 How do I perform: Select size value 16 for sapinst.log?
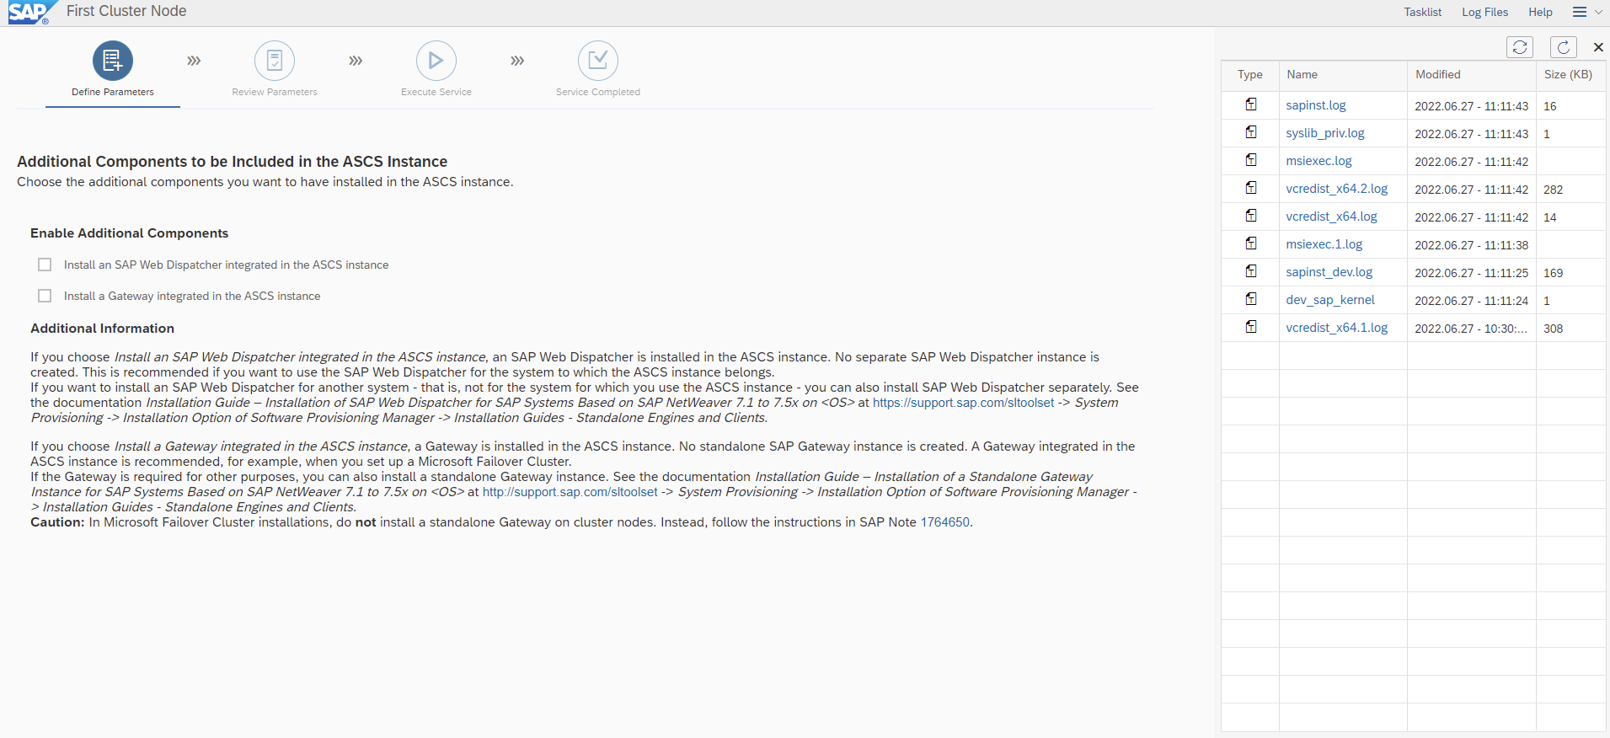(1549, 106)
